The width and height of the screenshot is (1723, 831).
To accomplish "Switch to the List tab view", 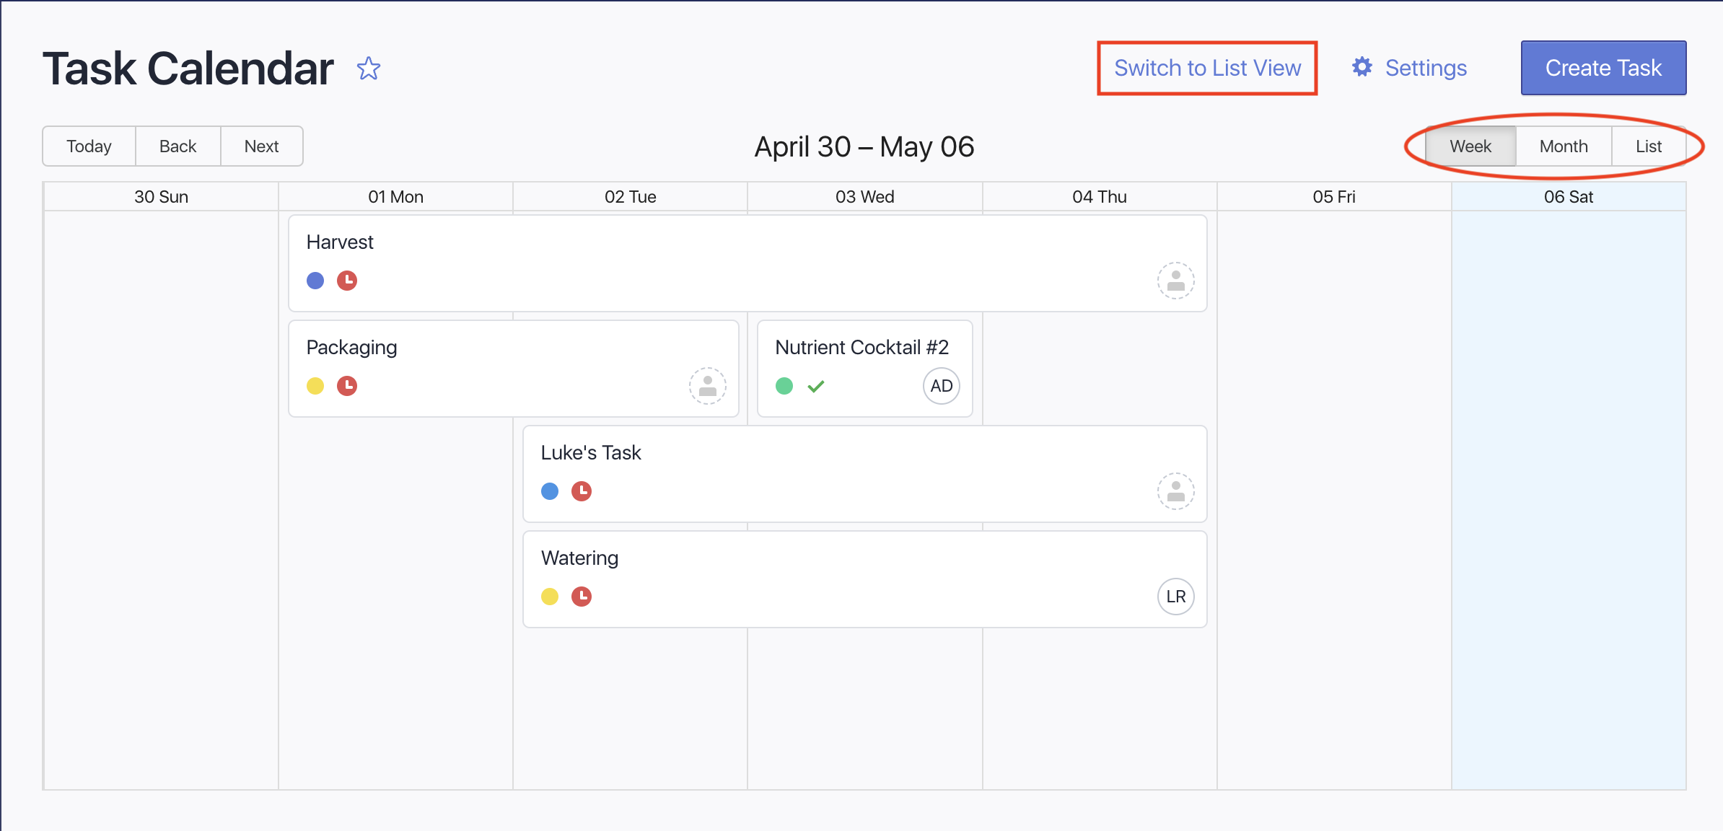I will pyautogui.click(x=1649, y=146).
